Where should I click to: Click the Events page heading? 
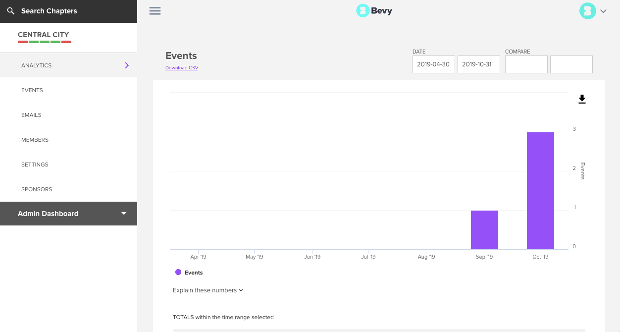(181, 55)
